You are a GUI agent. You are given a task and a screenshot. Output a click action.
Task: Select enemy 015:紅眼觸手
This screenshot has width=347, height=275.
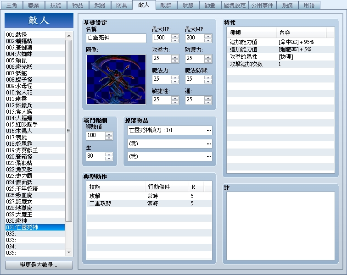pyautogui.click(x=35, y=125)
